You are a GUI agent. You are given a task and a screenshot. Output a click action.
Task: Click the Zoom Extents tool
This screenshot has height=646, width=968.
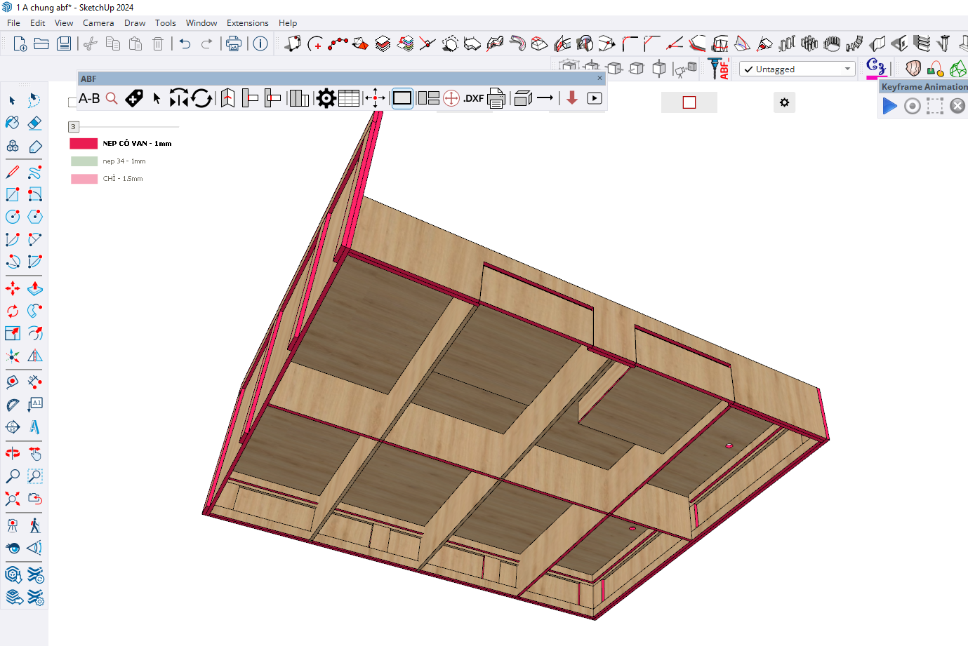point(13,499)
